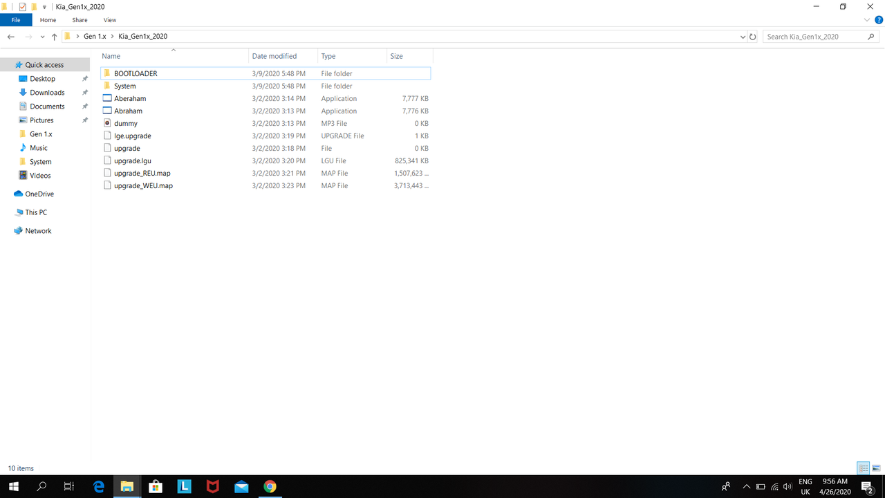Click Kia_Gen1x_2020 in address breadcrumb
This screenshot has width=885, height=498.
[x=143, y=37]
